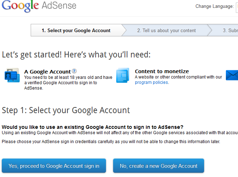Click the Change Language label
The width and height of the screenshot is (238, 177).
coord(214,6)
